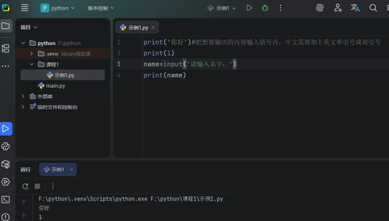This screenshot has width=389, height=221.
Task: Click the PyCharm logo icon
Action: pos(5,8)
